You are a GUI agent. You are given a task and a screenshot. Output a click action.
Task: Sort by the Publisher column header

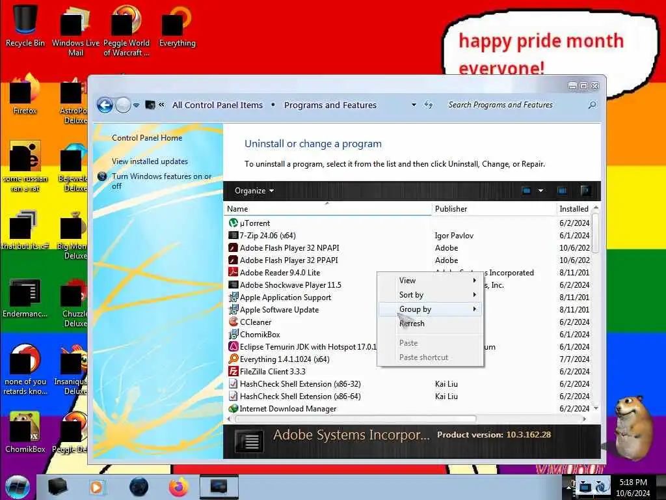pos(494,209)
